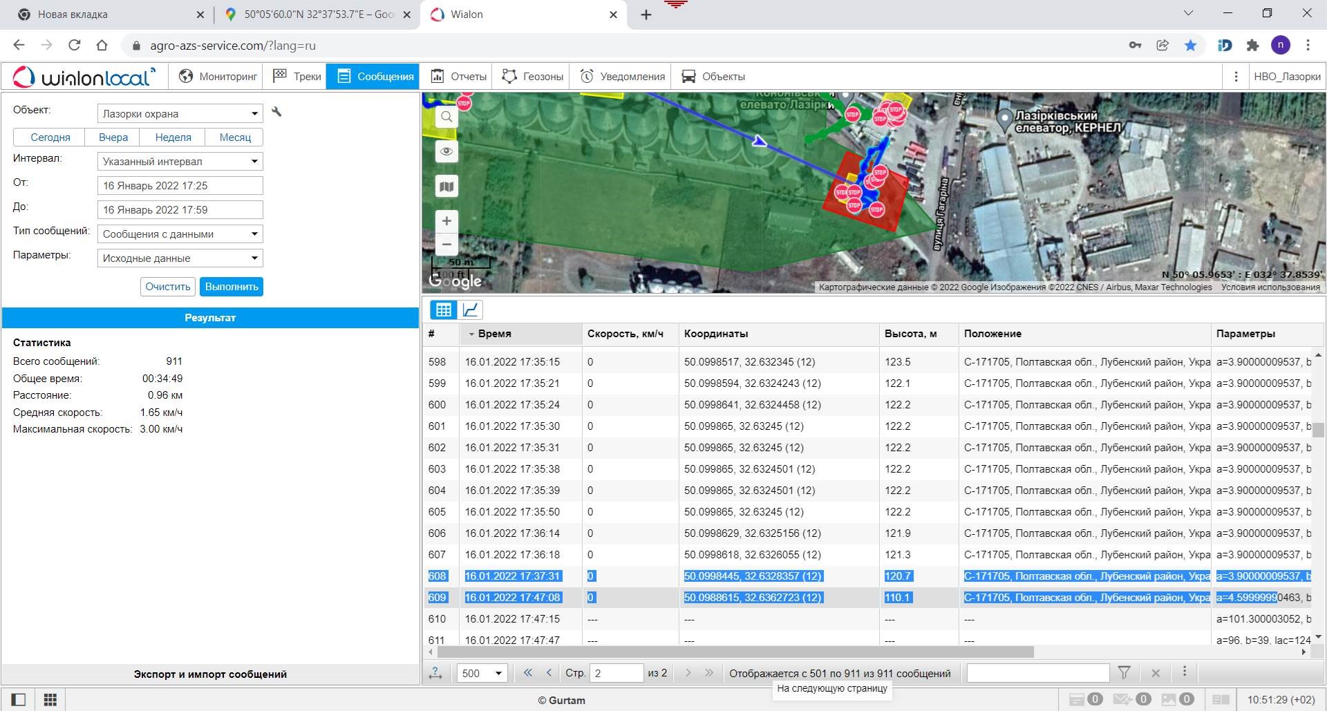The width and height of the screenshot is (1327, 711).
Task: Select the Неделя interval button
Action: click(x=173, y=138)
